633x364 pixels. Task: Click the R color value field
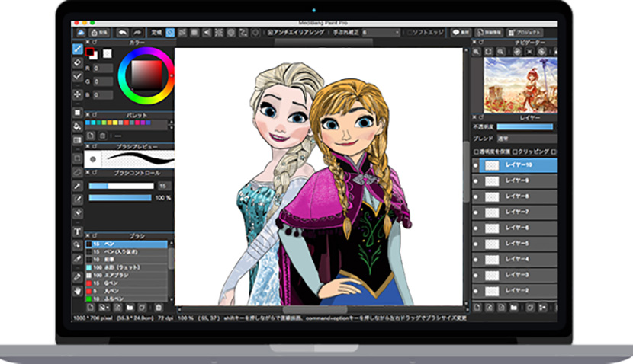[103, 69]
